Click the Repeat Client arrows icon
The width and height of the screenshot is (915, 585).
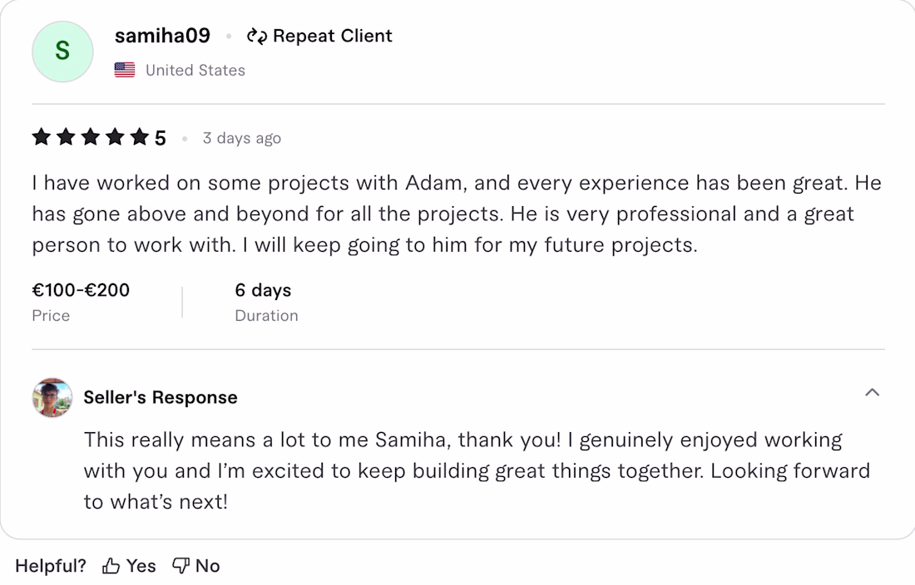256,37
